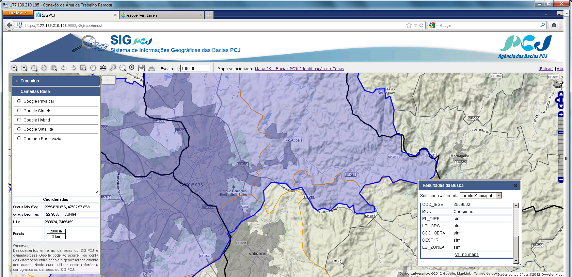
Task: Collapse the Camadas Base panel
Action: 56,92
